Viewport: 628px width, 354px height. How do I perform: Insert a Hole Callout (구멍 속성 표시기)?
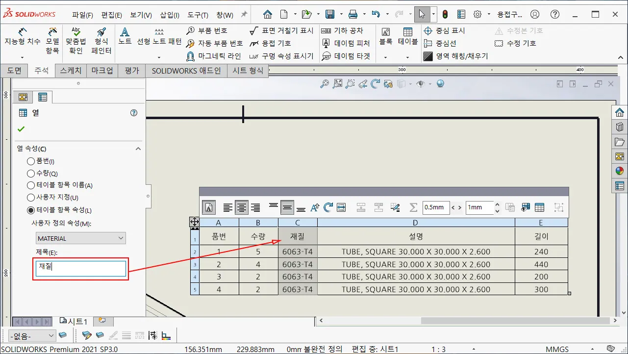[x=281, y=56]
